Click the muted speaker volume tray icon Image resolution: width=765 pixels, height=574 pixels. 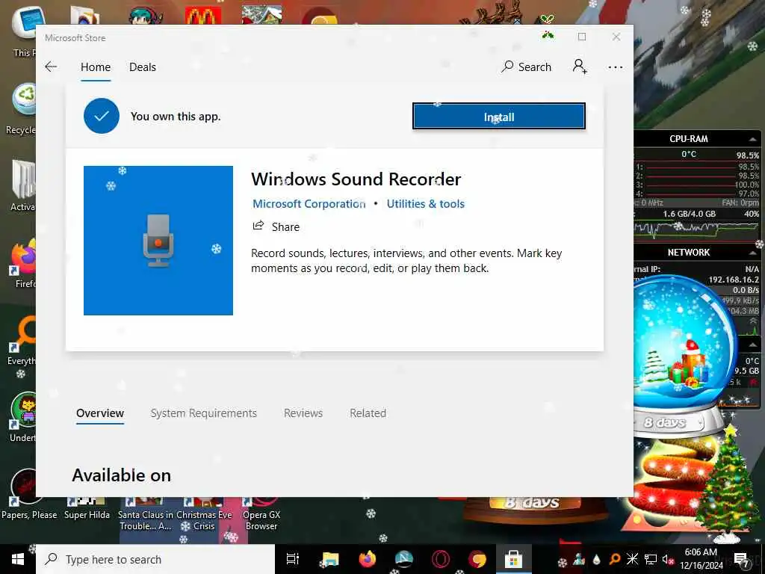pos(667,559)
